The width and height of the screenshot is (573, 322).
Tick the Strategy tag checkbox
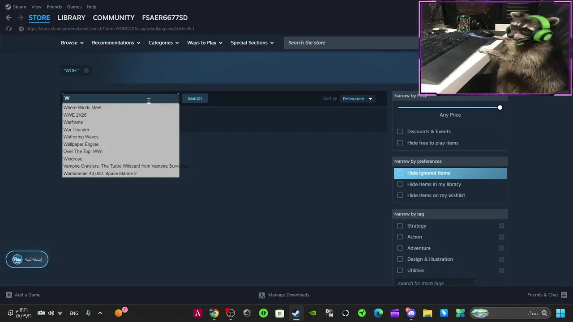coord(400,226)
